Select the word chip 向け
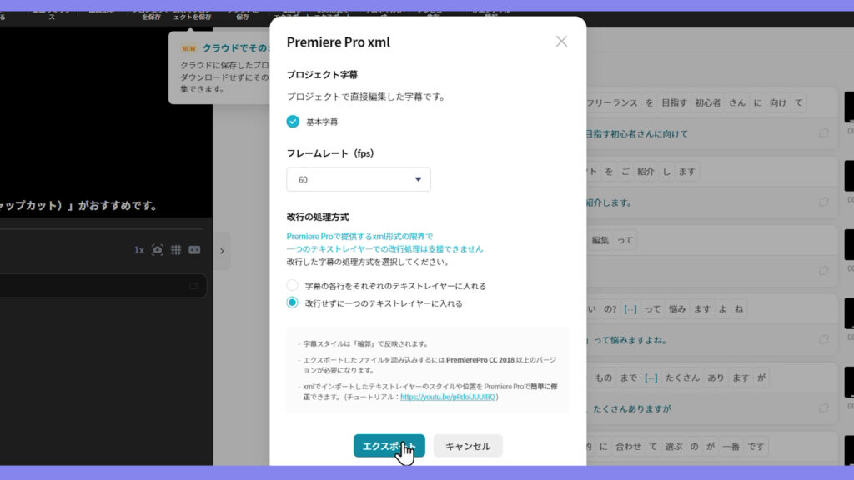The width and height of the screenshot is (854, 480). coord(778,102)
